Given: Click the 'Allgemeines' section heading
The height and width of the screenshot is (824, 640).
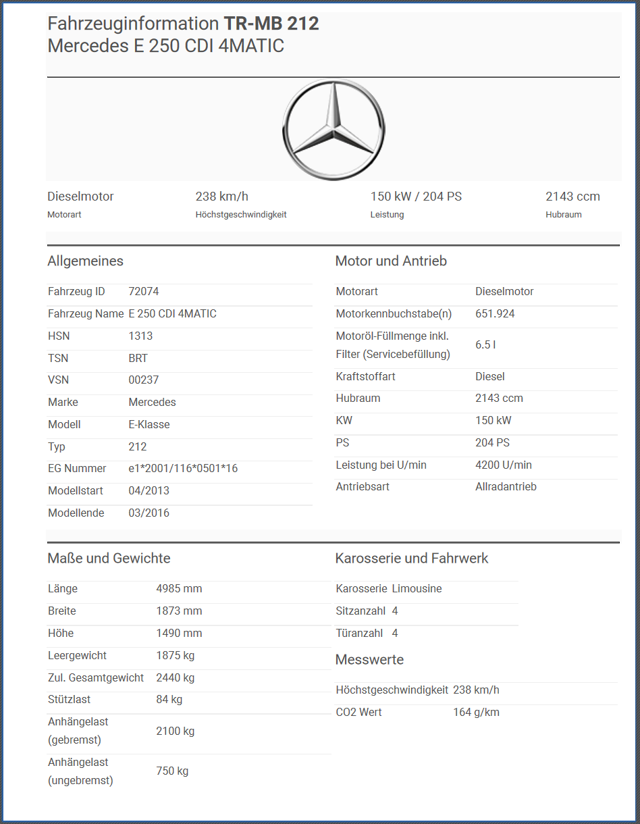Looking at the screenshot, I should pos(85,261).
